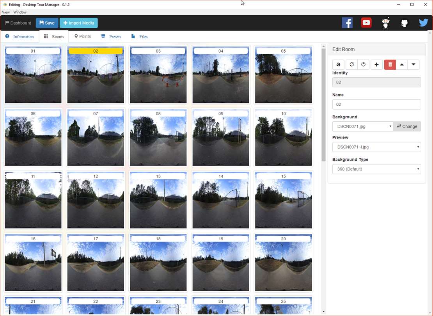Open the GitHub cat icon

tap(404, 23)
